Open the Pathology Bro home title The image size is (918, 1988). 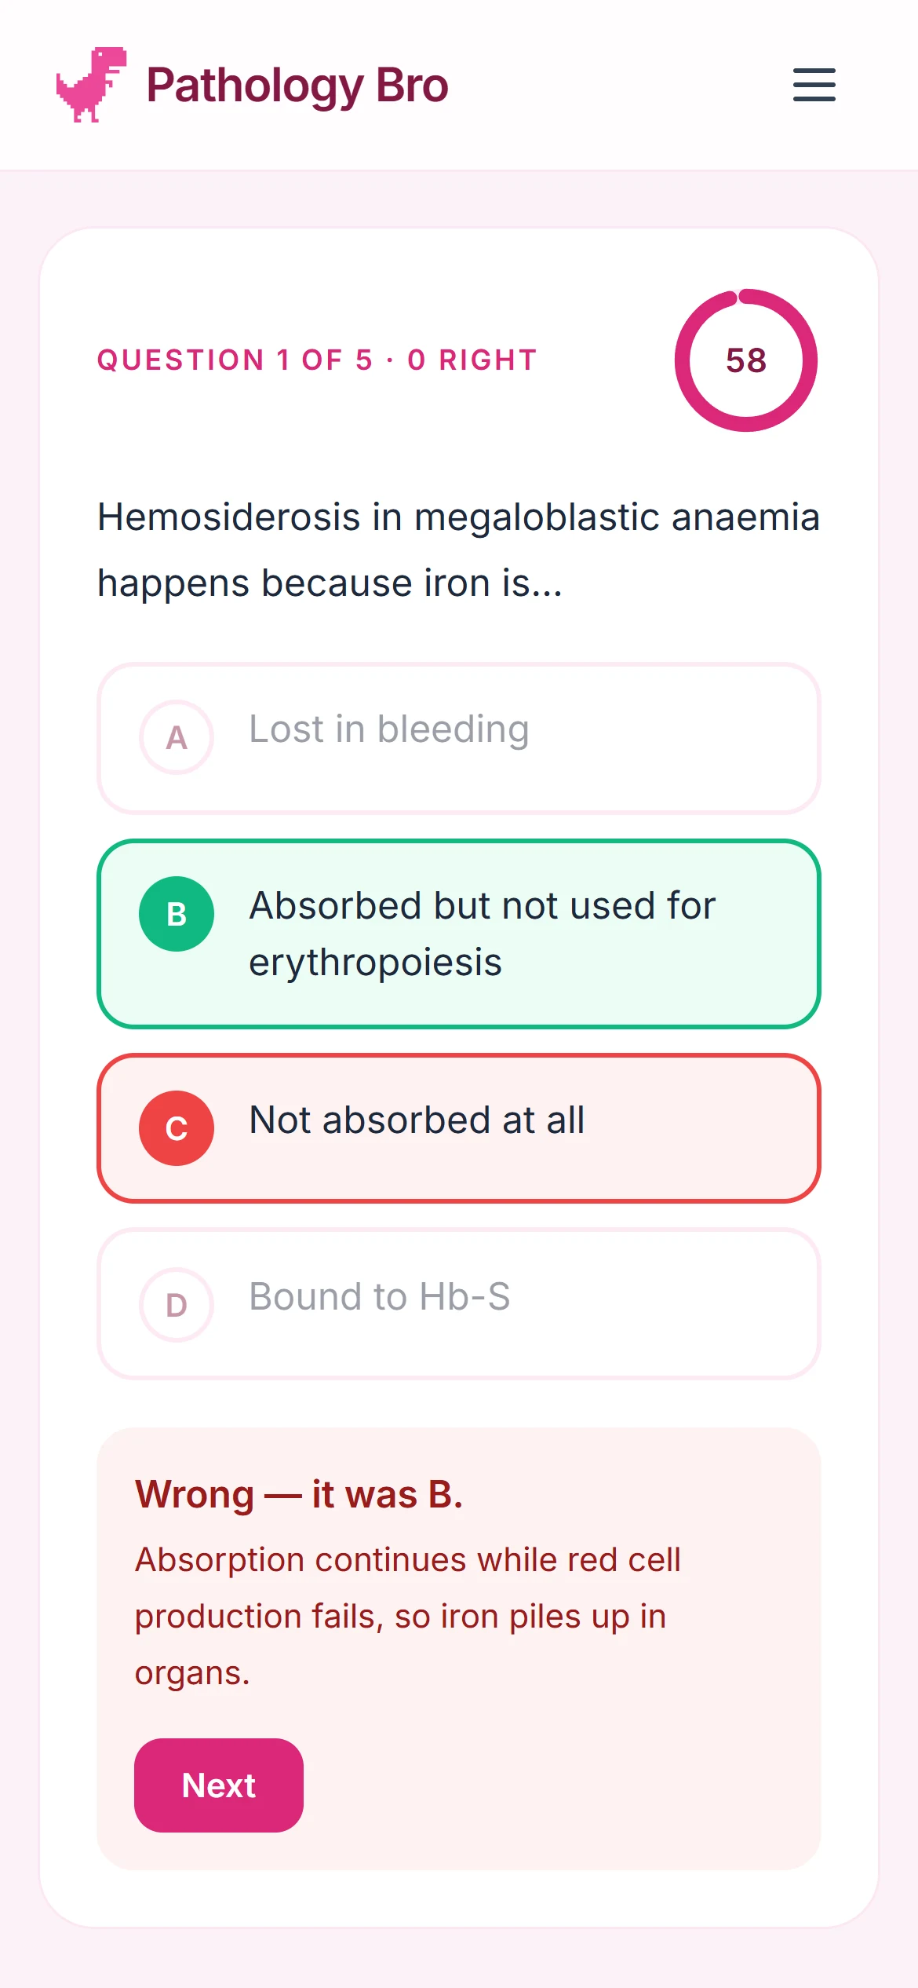click(297, 86)
